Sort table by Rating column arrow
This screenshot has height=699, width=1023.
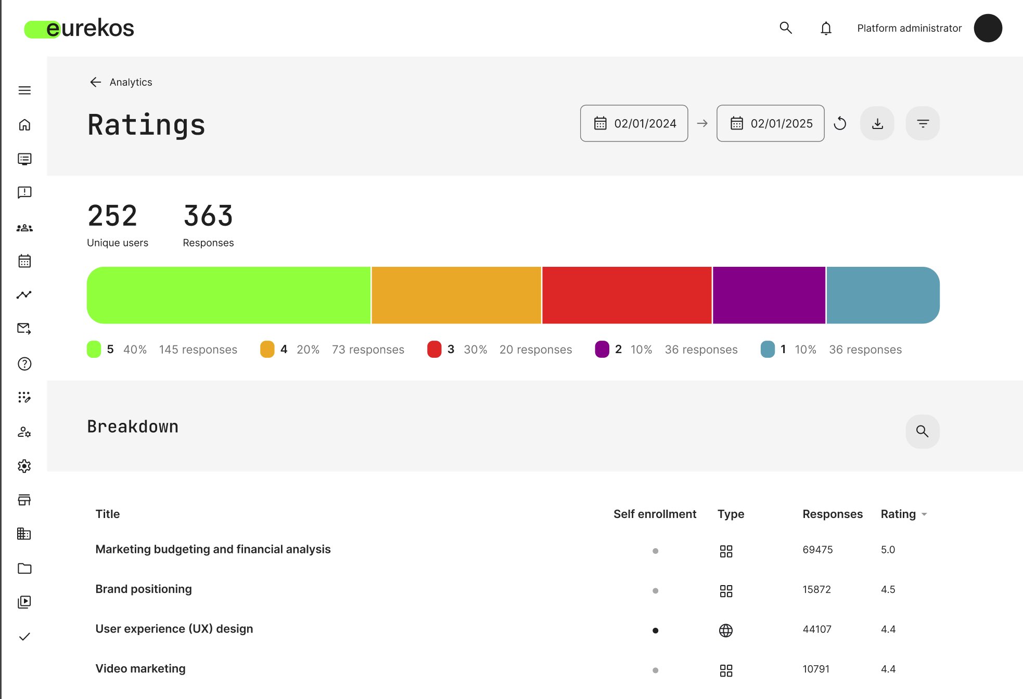click(924, 514)
